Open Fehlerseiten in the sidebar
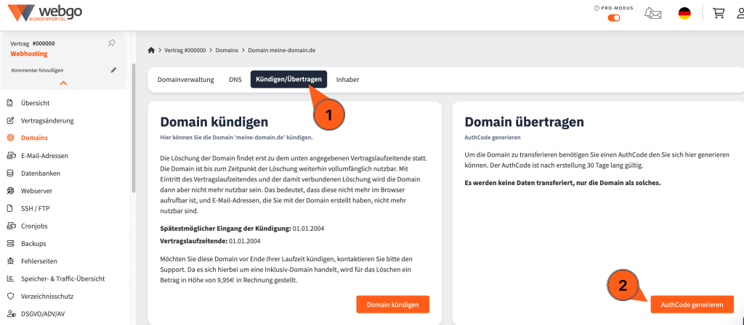 click(x=39, y=261)
